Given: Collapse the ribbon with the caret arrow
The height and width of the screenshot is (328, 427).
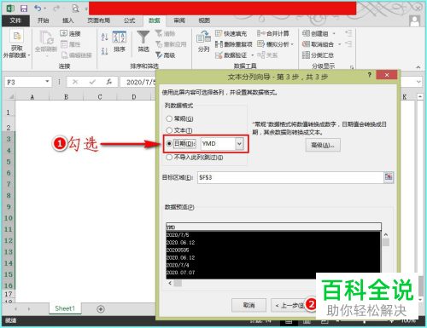Looking at the screenshot, I should coord(418,67).
